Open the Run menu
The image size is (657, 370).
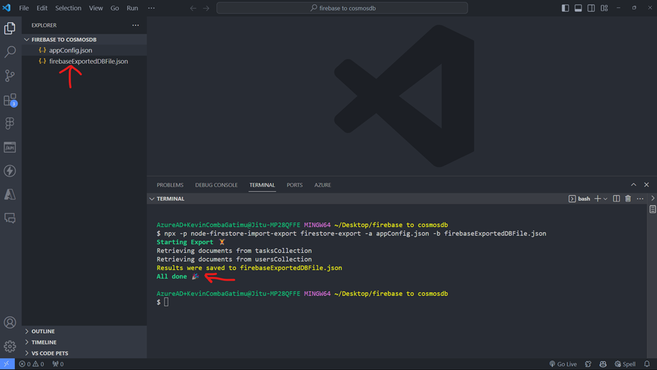[132, 8]
